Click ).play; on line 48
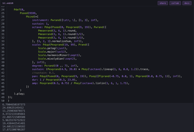This screenshot has height=132, width=194. click(19, 94)
